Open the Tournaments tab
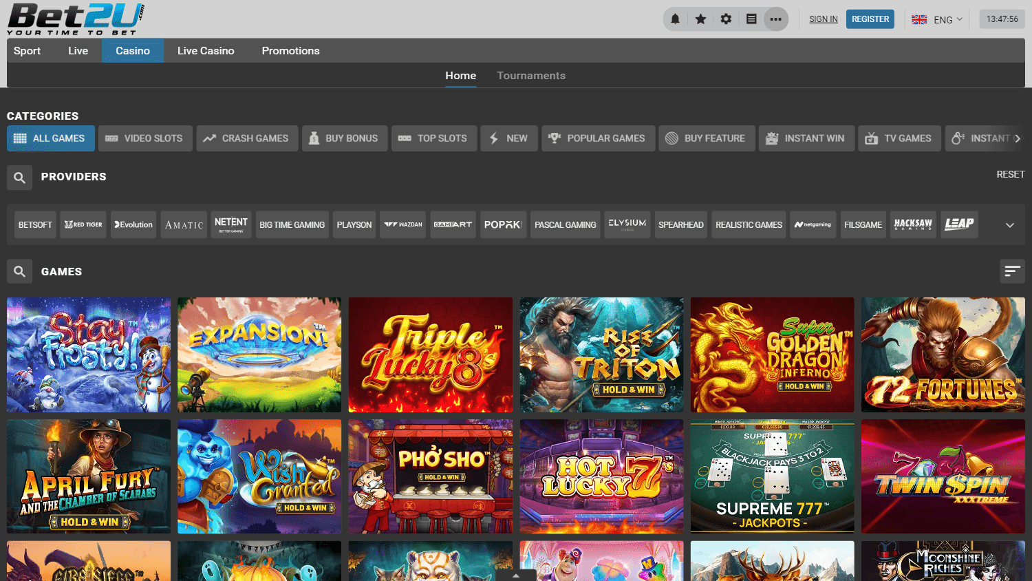This screenshot has height=581, width=1032. (x=531, y=76)
